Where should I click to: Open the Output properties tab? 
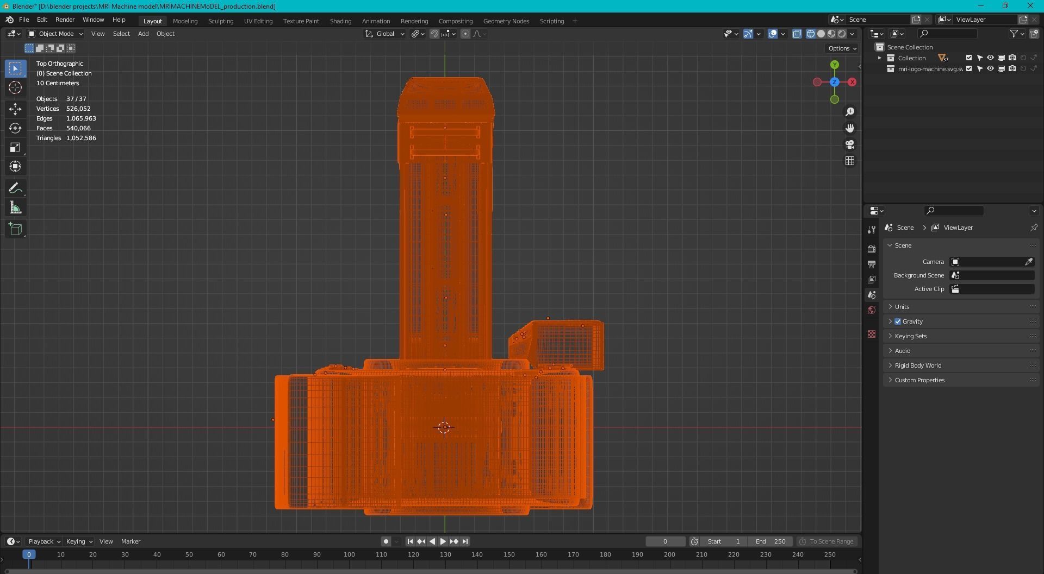point(872,264)
